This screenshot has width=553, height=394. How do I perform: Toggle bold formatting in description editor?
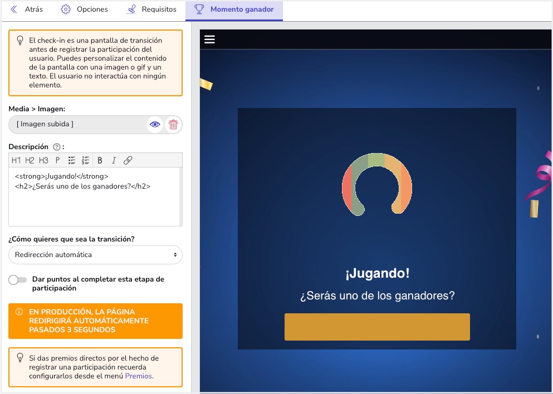pos(100,160)
